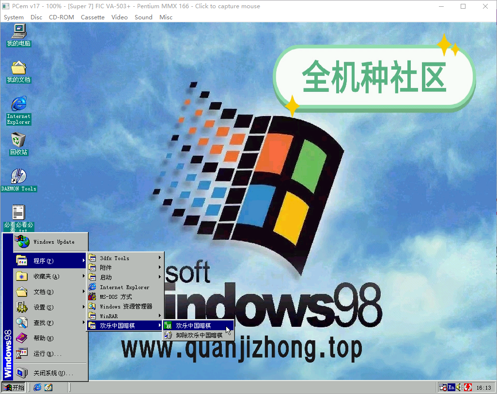Screen dimensions: 497x394
Task: Click the En language indicator in tray
Action: click(x=451, y=387)
